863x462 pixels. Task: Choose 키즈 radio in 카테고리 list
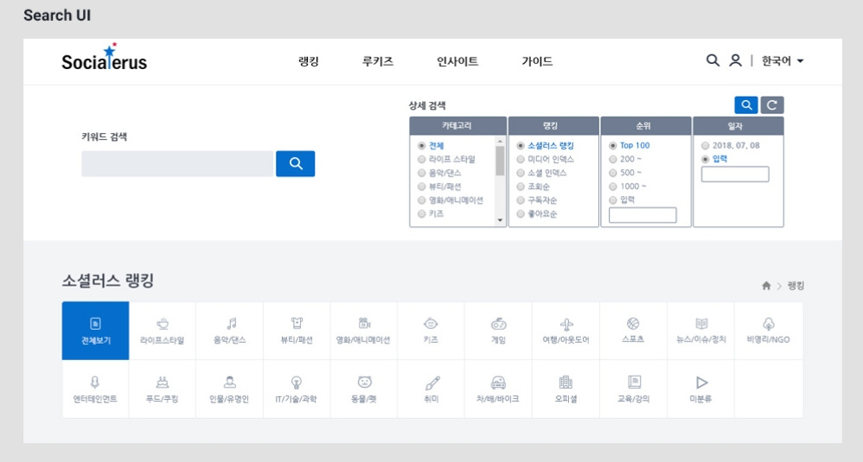click(422, 213)
